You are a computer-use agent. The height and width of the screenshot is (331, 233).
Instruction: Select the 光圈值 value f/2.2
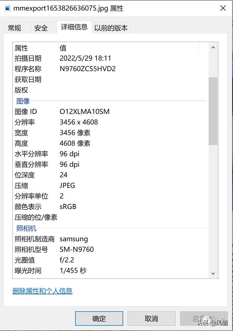click(67, 260)
